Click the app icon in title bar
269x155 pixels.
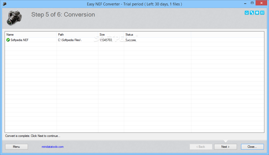click(x=5, y=4)
